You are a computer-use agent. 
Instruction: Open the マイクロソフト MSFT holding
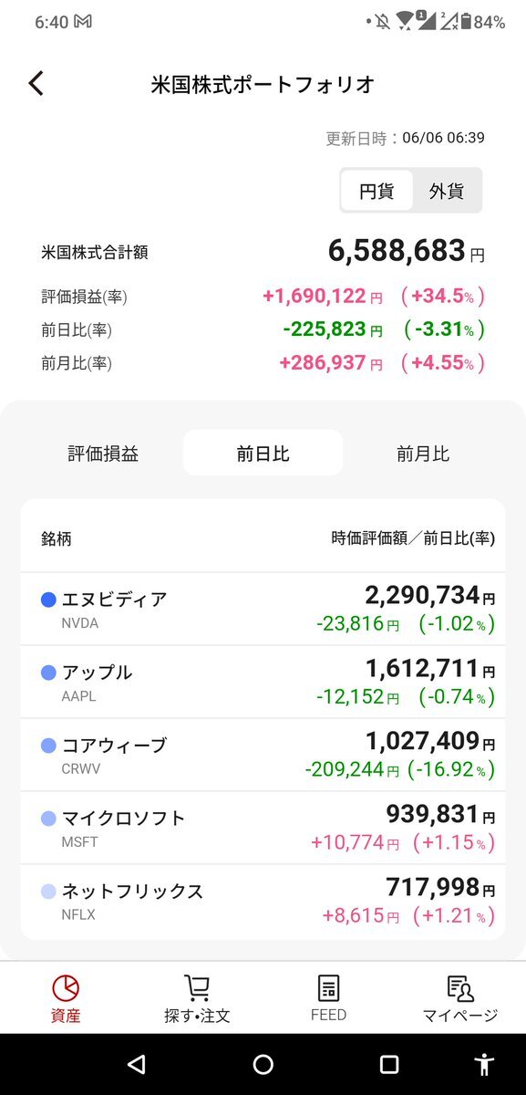click(x=263, y=828)
